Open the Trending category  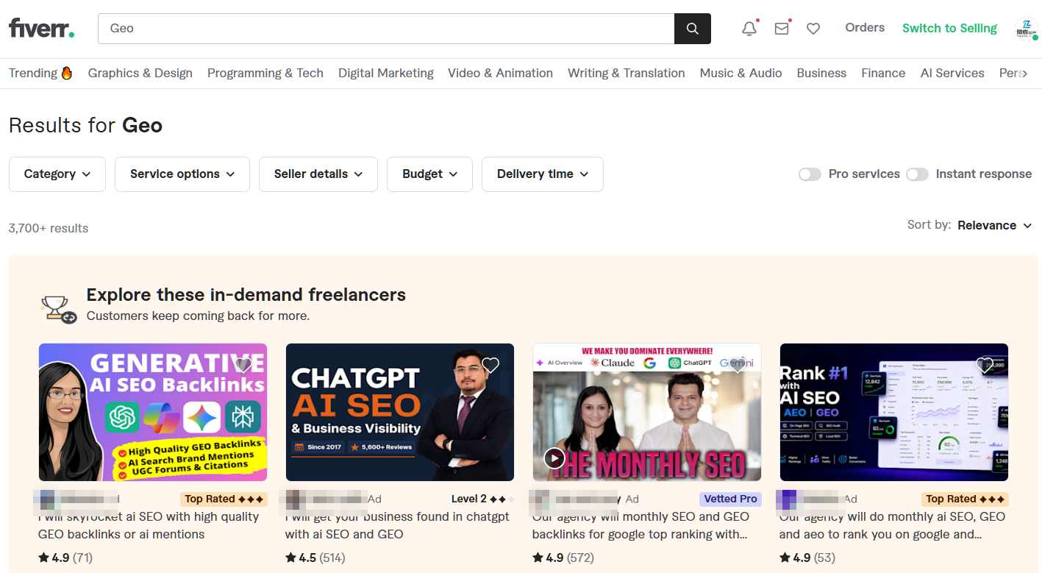[40, 73]
